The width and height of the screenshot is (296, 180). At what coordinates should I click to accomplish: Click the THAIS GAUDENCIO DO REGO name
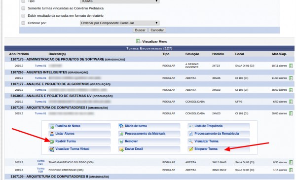coord(71,162)
